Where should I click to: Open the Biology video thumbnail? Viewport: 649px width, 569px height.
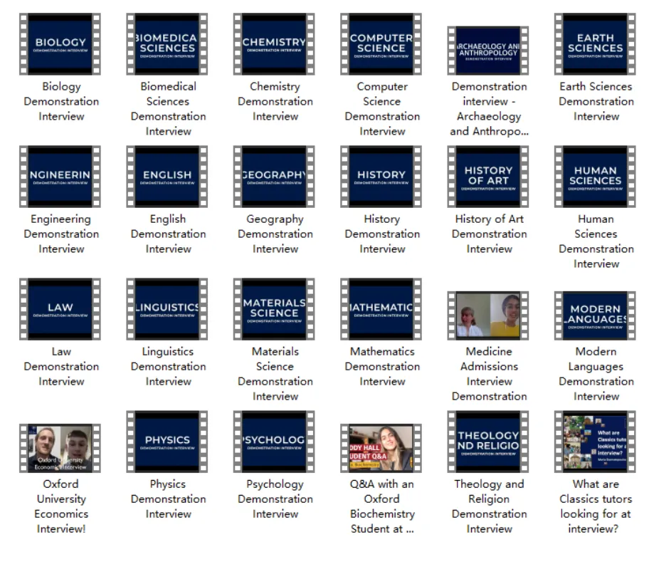[x=60, y=44]
